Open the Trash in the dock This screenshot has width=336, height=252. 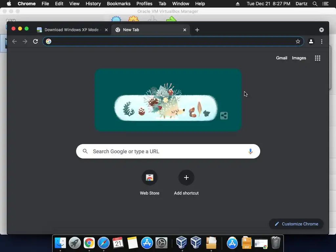point(276,242)
